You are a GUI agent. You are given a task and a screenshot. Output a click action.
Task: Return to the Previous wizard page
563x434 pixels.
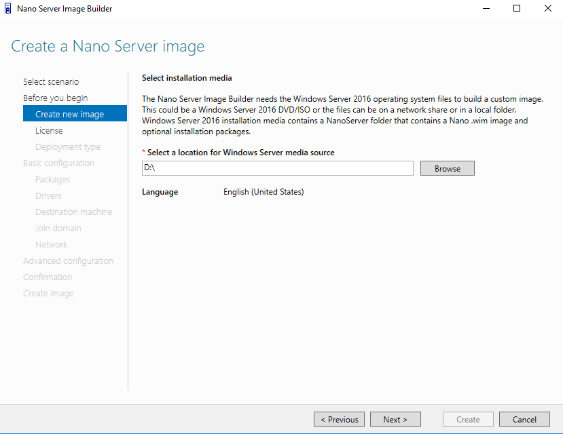(340, 419)
